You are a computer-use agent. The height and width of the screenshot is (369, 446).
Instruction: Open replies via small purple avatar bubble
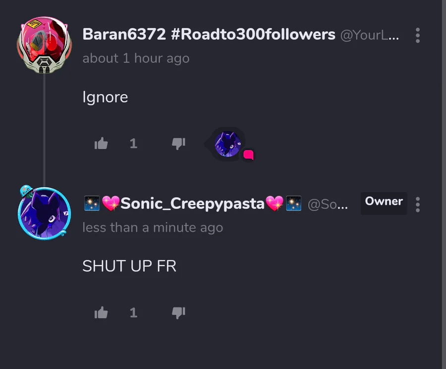pos(227,144)
